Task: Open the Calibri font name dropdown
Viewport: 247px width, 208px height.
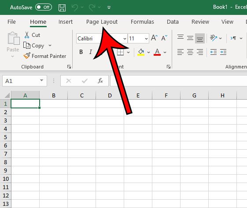Action: point(125,39)
